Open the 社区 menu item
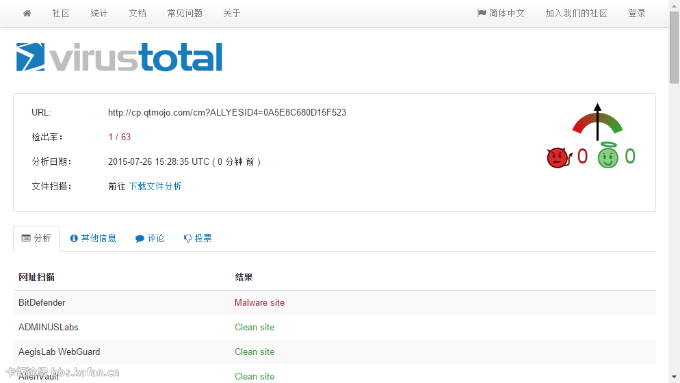Viewport: 680px width, 383px height. point(61,14)
